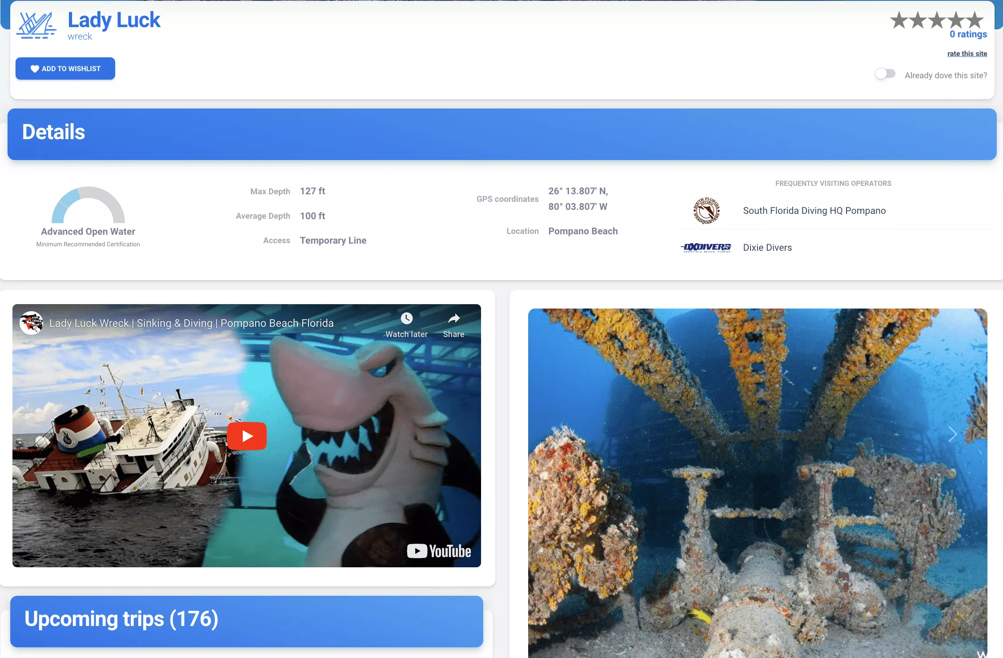Click the Watch later clock icon

[406, 318]
